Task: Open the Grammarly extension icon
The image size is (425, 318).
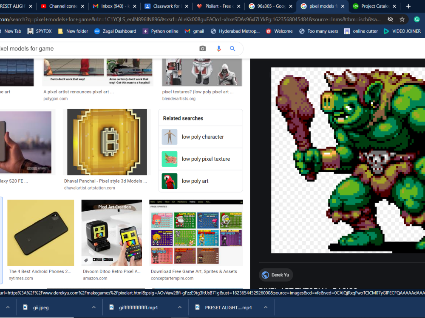Action: 417,19
